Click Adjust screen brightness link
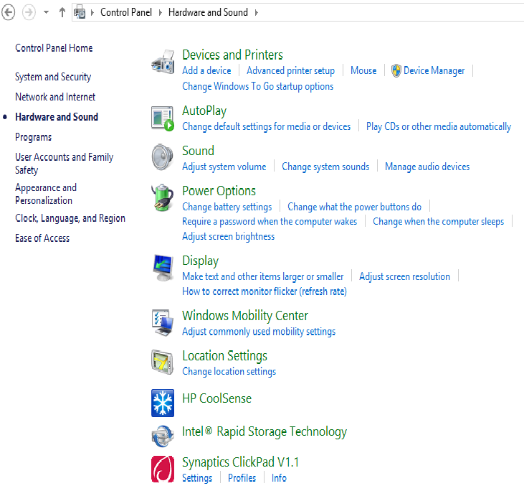This screenshot has width=524, height=491. pyautogui.click(x=228, y=236)
